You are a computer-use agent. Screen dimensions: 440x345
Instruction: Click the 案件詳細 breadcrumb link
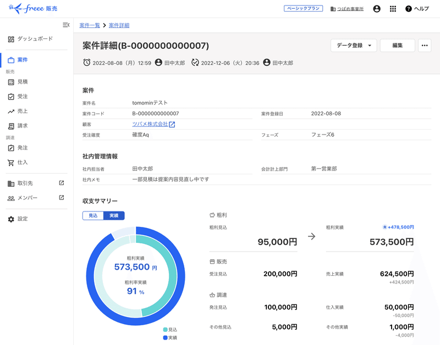tap(119, 25)
